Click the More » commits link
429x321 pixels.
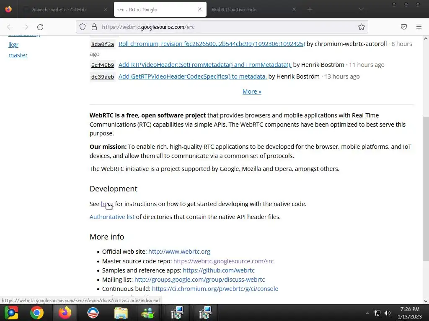252,92
